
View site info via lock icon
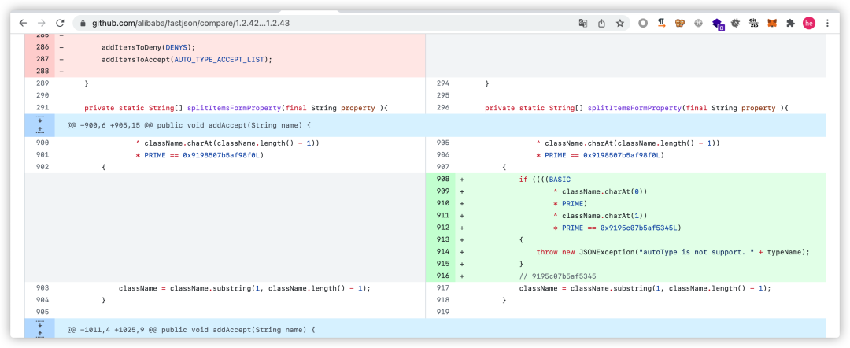pos(83,24)
